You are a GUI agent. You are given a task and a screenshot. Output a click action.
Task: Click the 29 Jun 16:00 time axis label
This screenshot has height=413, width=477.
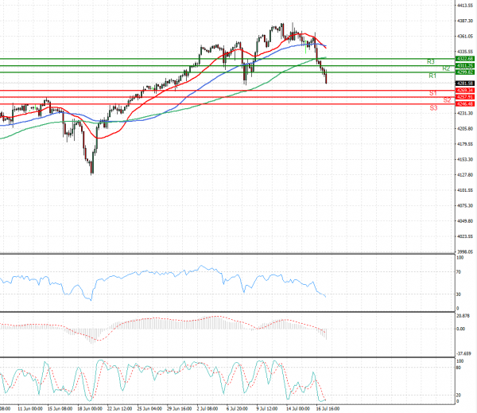[179, 409]
